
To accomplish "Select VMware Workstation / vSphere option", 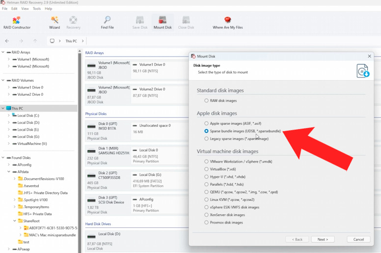I will click(x=206, y=161).
